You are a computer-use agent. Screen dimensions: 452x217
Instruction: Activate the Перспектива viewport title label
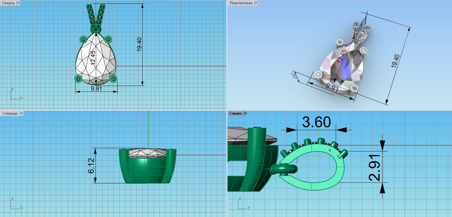tap(241, 3)
